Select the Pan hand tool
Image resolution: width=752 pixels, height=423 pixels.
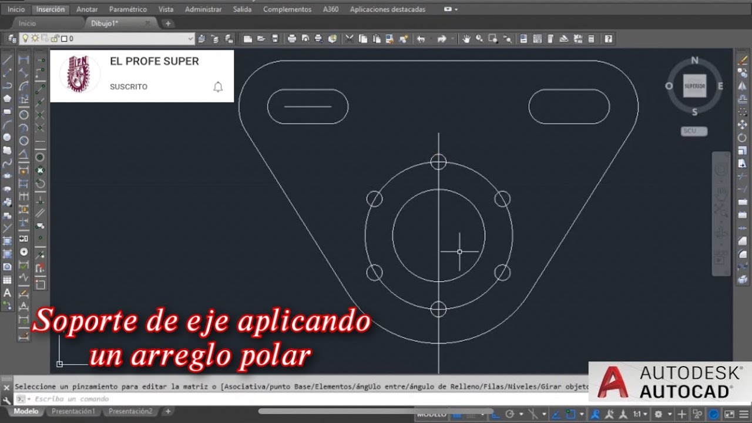[466, 39]
